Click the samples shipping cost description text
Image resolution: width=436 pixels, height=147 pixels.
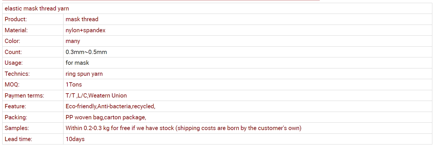click(x=183, y=128)
